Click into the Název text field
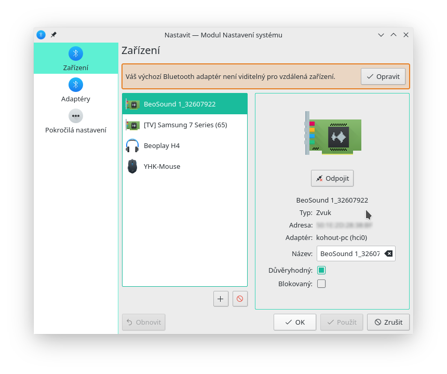This screenshot has height=374, width=447. coord(349,253)
